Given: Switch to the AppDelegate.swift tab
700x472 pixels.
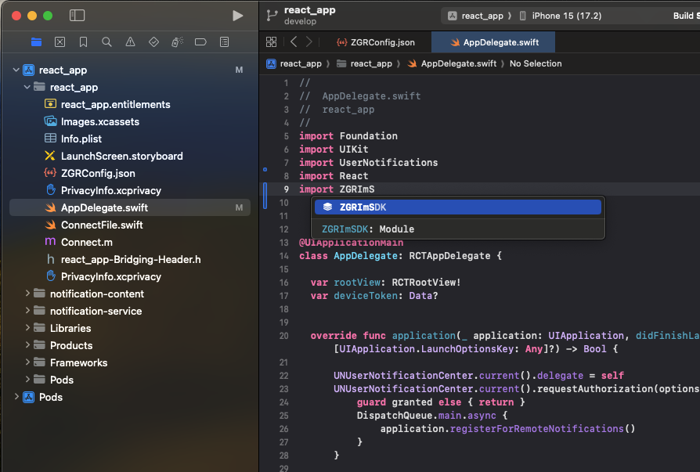Looking at the screenshot, I should tap(493, 42).
